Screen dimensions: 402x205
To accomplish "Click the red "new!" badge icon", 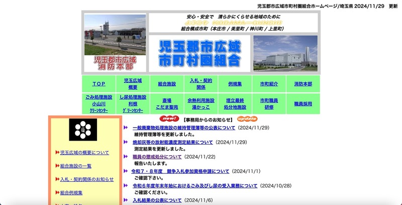I will point(169,119).
